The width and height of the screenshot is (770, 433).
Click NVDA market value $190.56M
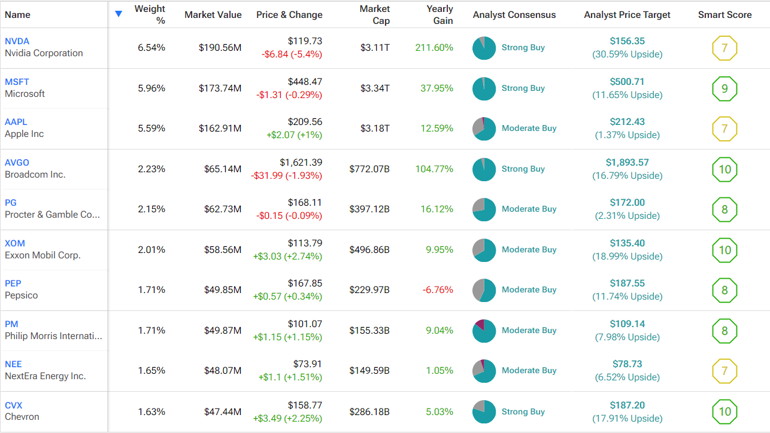pyautogui.click(x=220, y=48)
